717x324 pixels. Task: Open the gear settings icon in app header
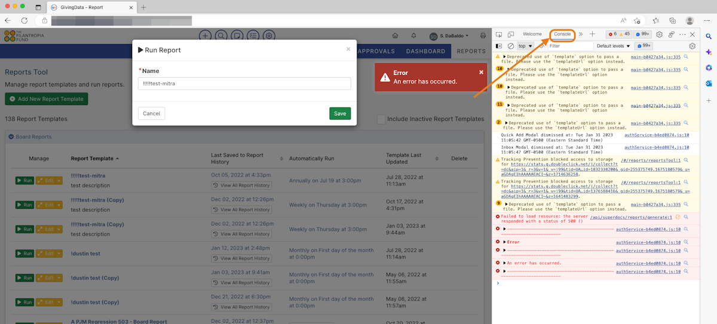pyautogui.click(x=269, y=36)
